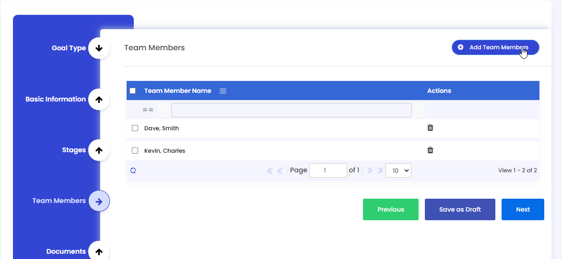Delete Dave, Smith with trash icon
This screenshot has height=259, width=562.
[430, 128]
